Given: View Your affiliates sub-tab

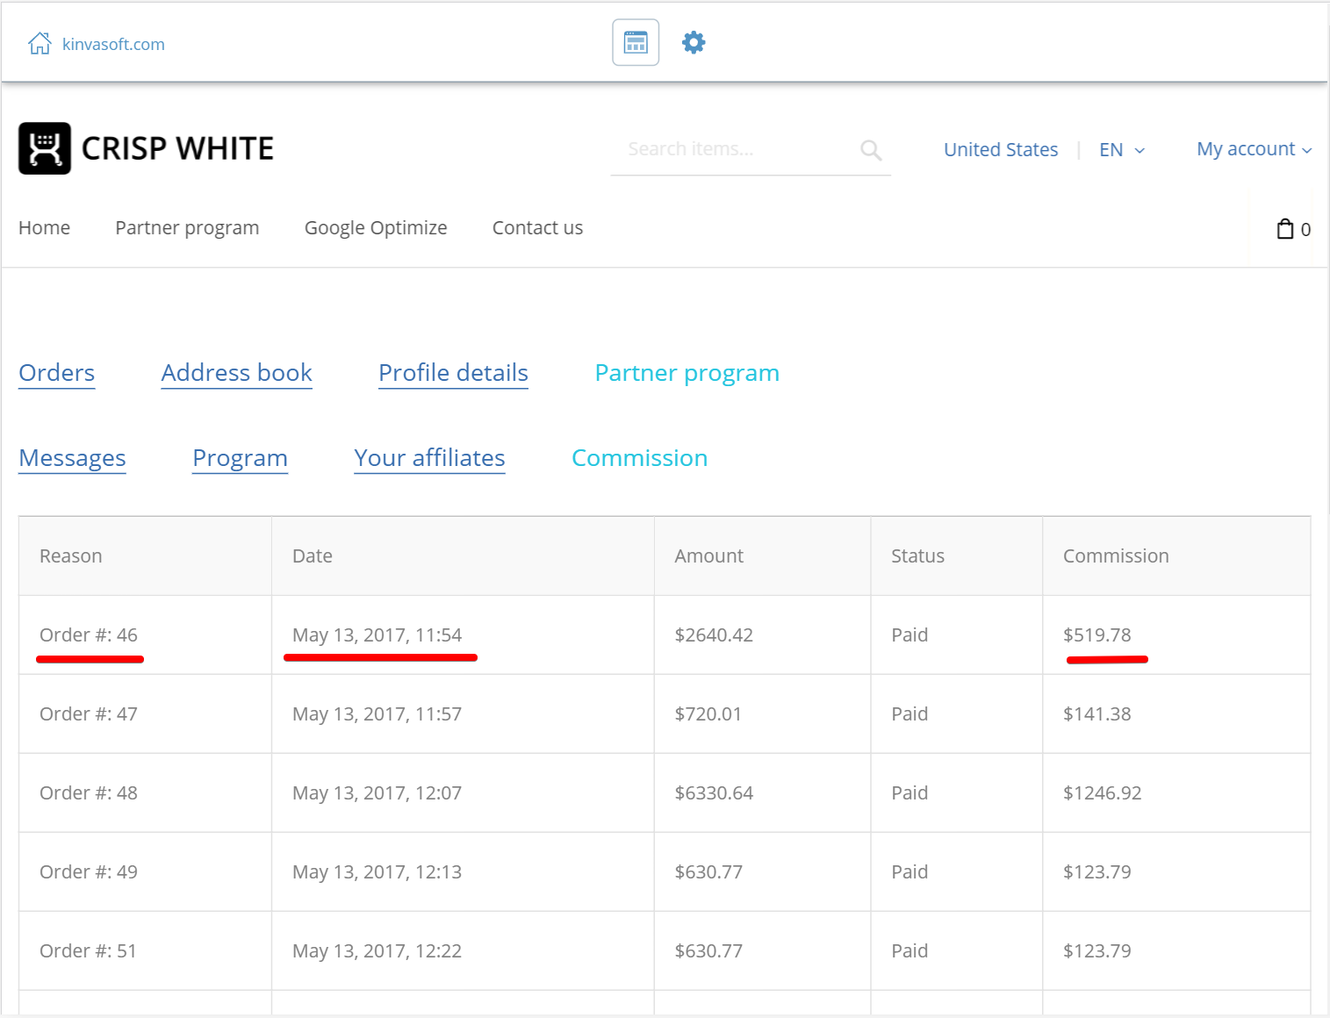Looking at the screenshot, I should tap(429, 458).
